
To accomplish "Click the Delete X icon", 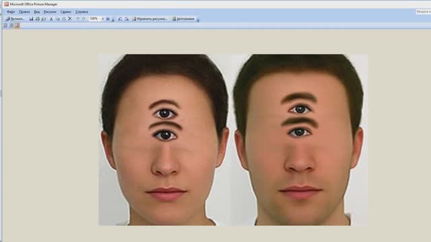I will (x=70, y=19).
